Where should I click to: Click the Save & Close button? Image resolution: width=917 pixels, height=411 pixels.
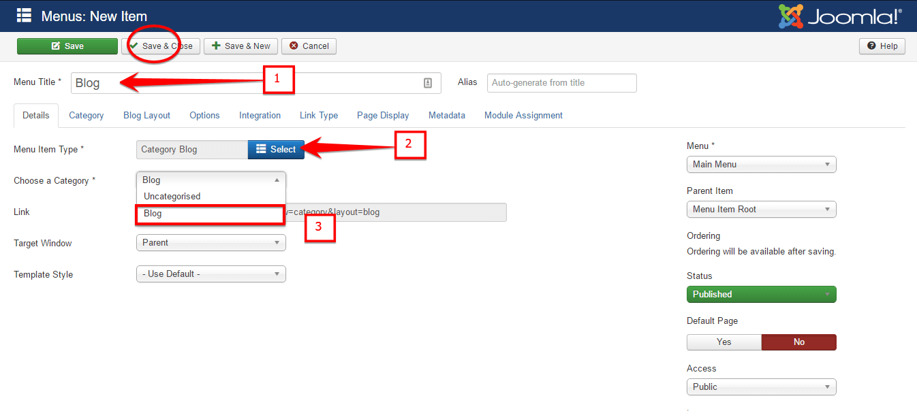point(161,46)
